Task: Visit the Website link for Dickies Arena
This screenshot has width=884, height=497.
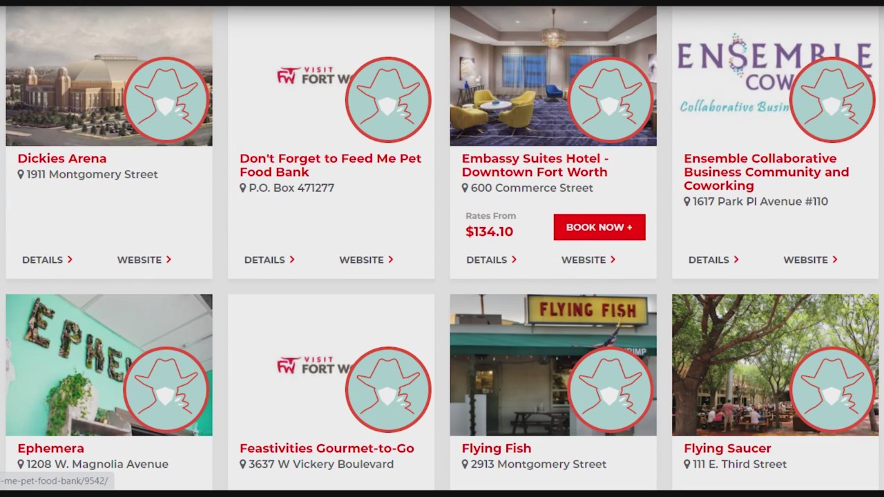Action: pyautogui.click(x=144, y=260)
